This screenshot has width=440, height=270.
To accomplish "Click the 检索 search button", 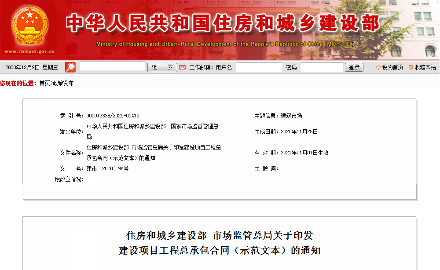I will pyautogui.click(x=162, y=67).
